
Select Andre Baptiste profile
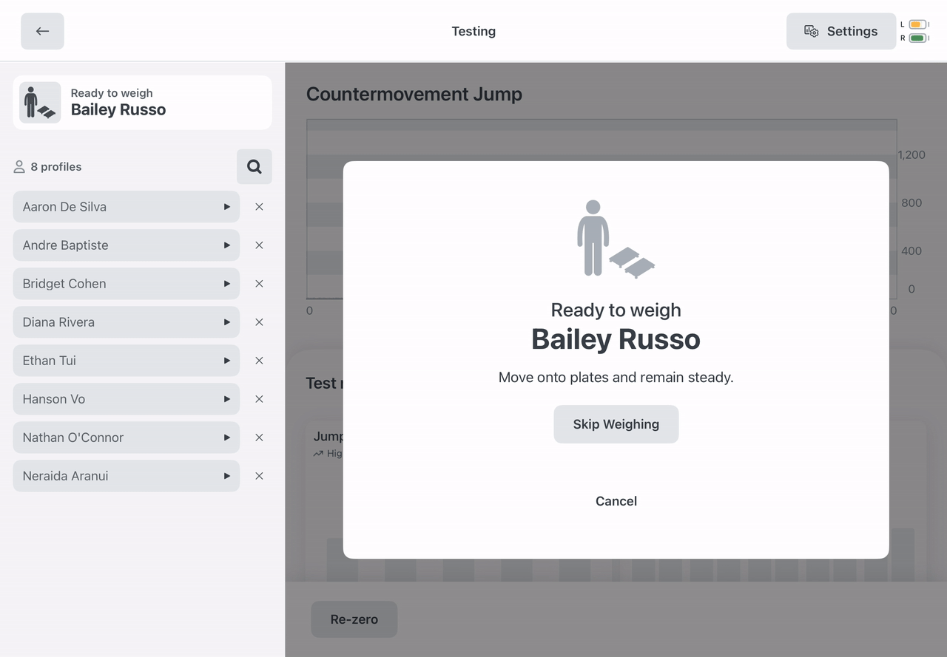click(x=127, y=245)
